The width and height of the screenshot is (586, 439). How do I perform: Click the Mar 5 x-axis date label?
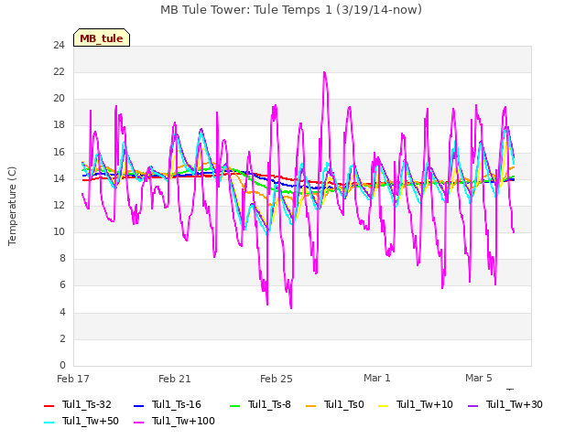479,378
